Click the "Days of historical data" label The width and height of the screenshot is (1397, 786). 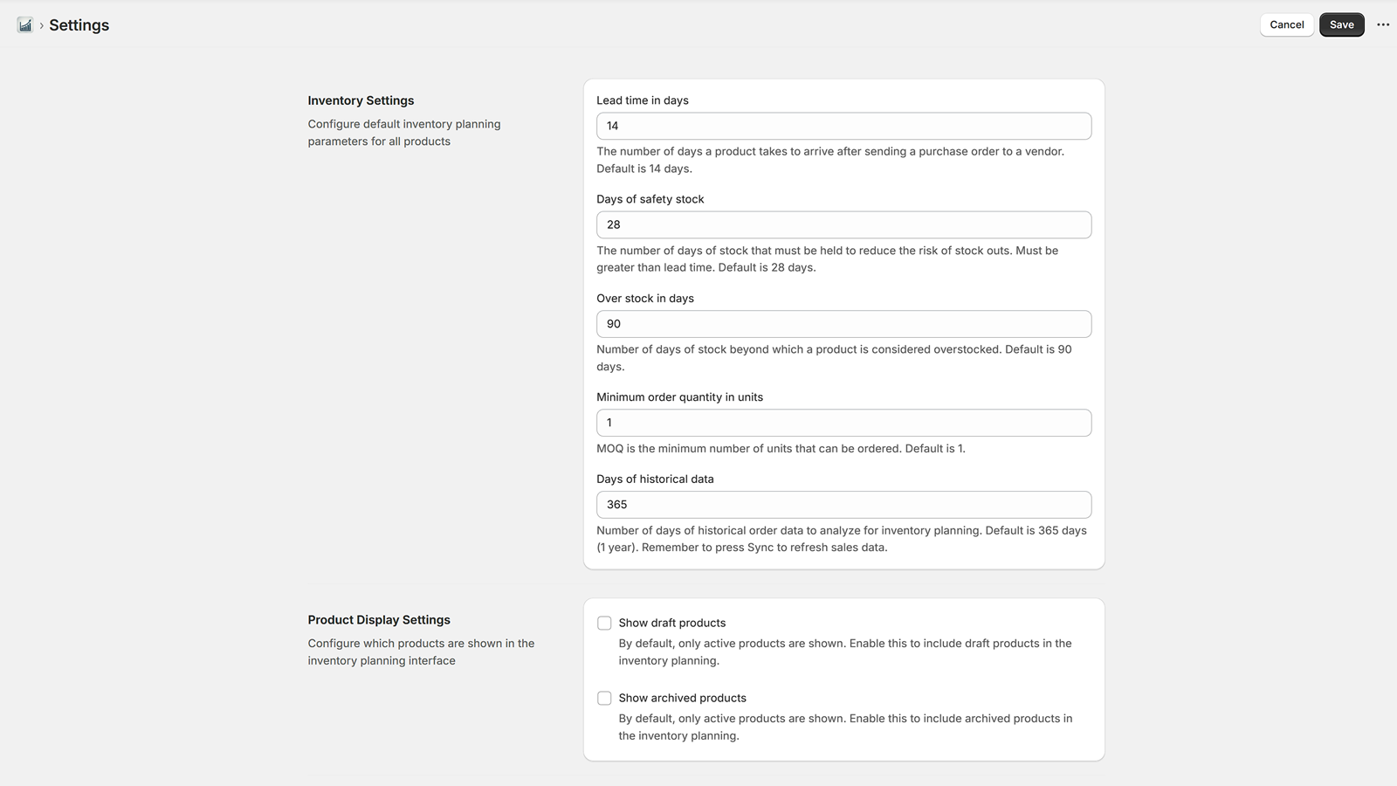655,479
